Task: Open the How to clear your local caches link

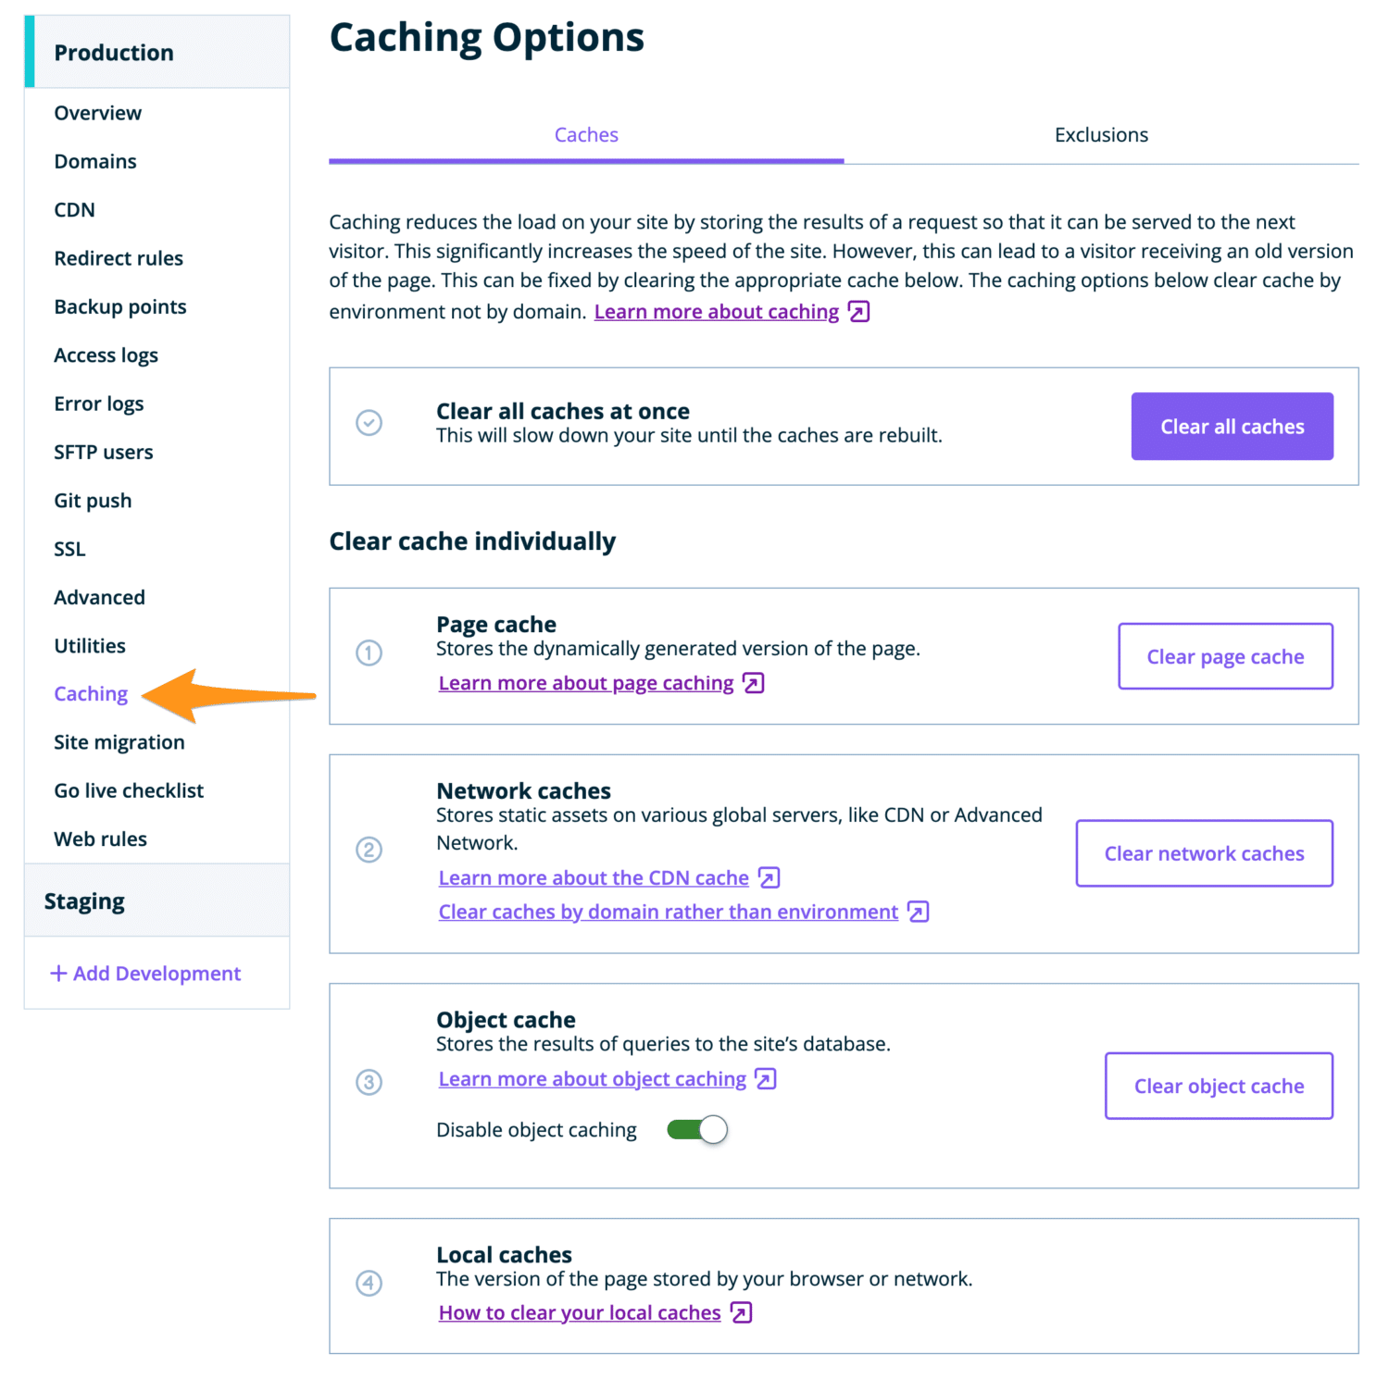Action: point(580,1312)
